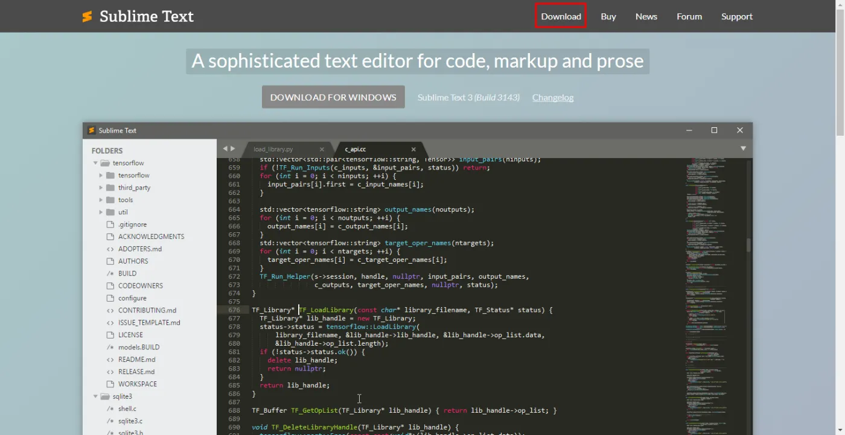Screen dimensions: 845x435
Task: Open the Changelog link
Action: point(553,97)
